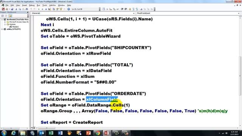Click the Uncomment Block toolbar icon

137,9
